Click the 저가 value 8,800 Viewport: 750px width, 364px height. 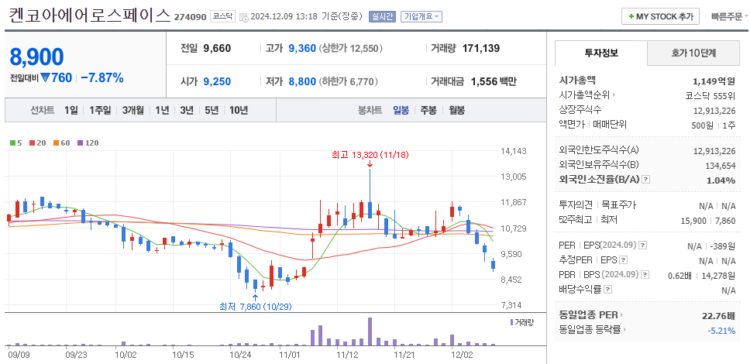302,81
